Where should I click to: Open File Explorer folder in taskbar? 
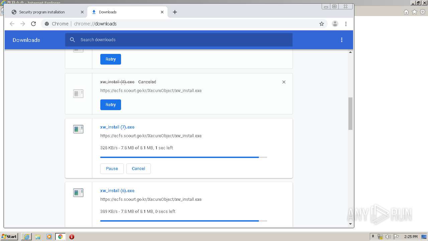pos(38,237)
